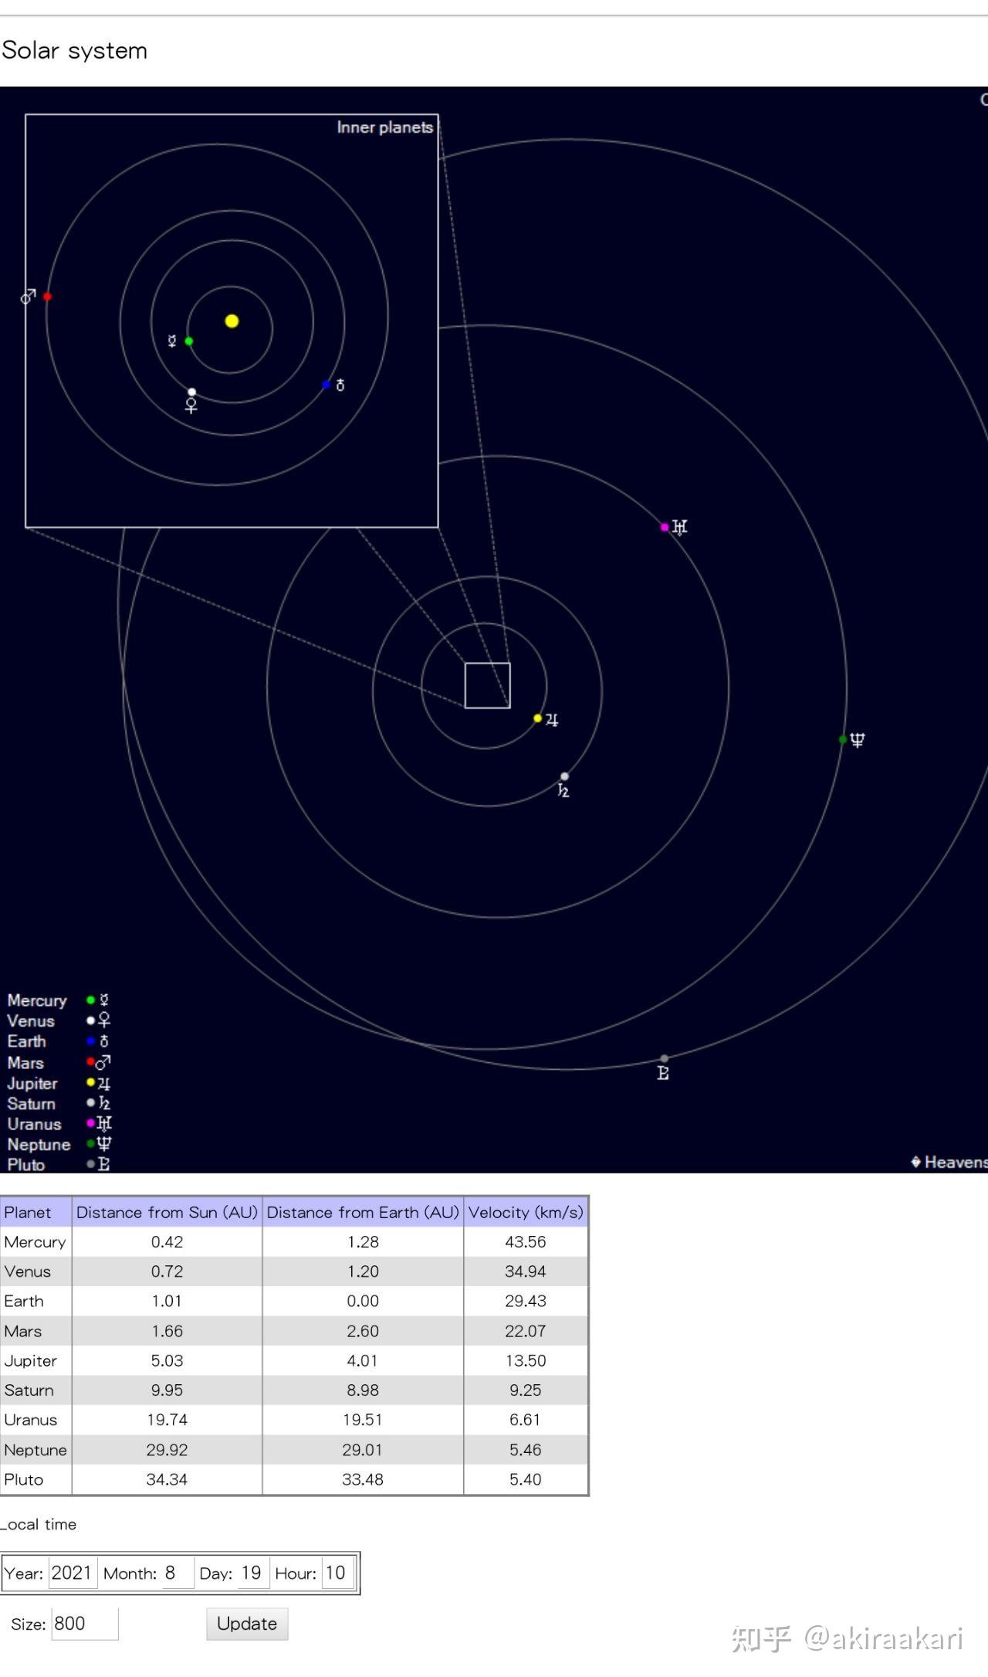Viewport: 988px width, 1677px height.
Task: Click the green Mercury dot near the Sun
Action: coord(189,341)
